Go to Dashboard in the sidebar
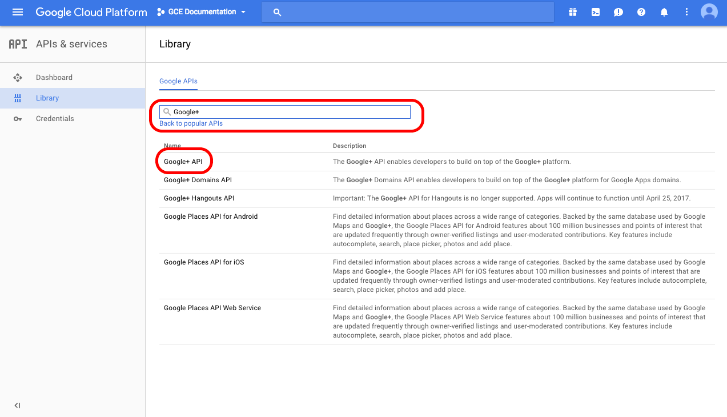This screenshot has width=727, height=417. (54, 78)
